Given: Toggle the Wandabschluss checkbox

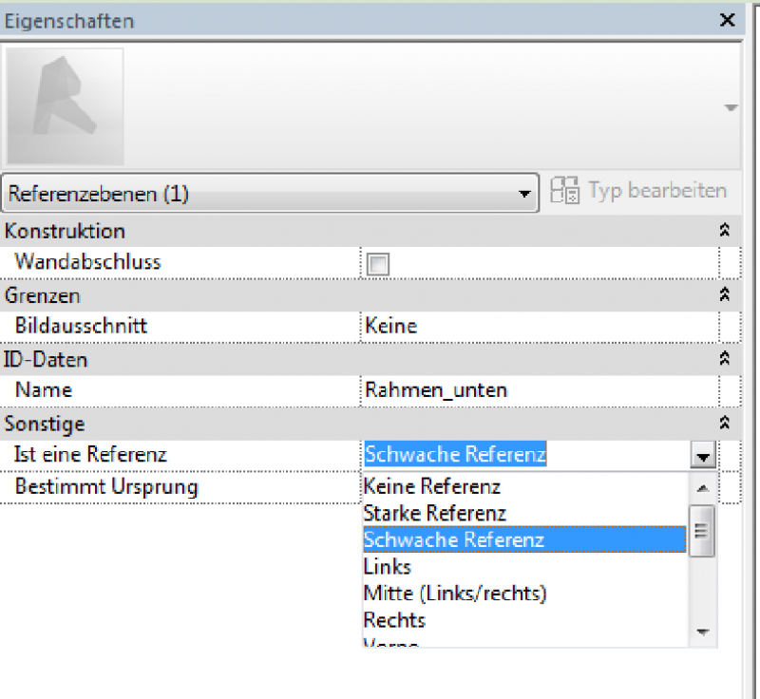Looking at the screenshot, I should (x=378, y=265).
